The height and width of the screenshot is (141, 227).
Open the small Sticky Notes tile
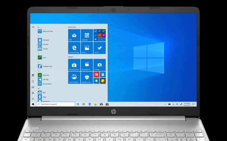[103, 81]
